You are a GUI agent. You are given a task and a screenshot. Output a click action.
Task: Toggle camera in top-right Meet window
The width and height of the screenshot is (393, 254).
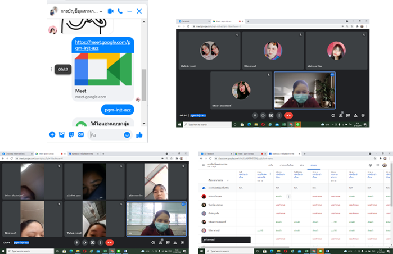click(263, 115)
